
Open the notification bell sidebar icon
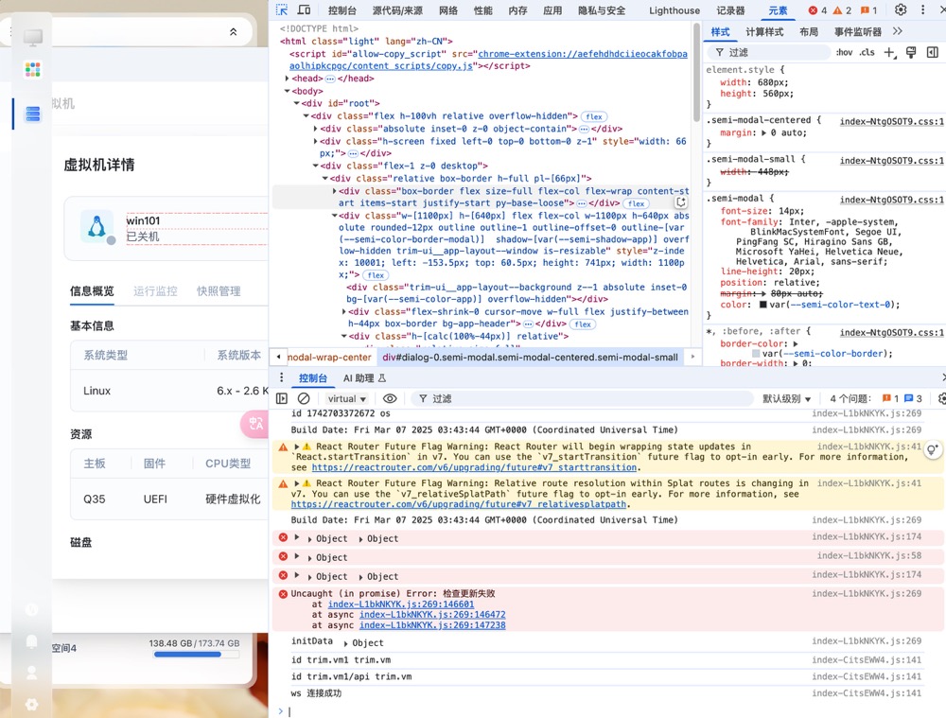click(32, 640)
